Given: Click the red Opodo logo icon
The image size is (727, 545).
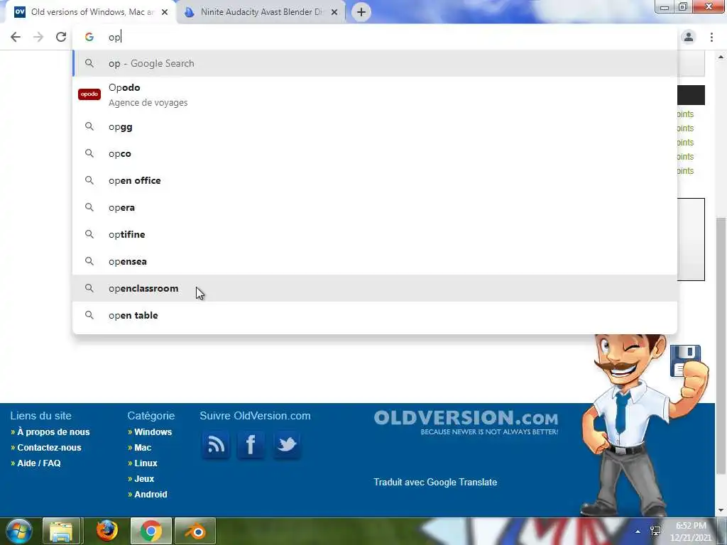Looking at the screenshot, I should tap(89, 94).
